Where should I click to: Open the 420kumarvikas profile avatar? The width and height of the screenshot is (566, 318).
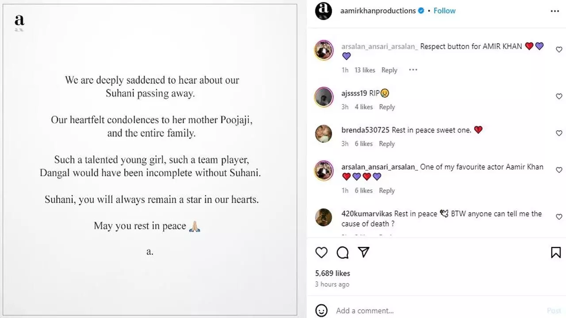[x=323, y=217]
